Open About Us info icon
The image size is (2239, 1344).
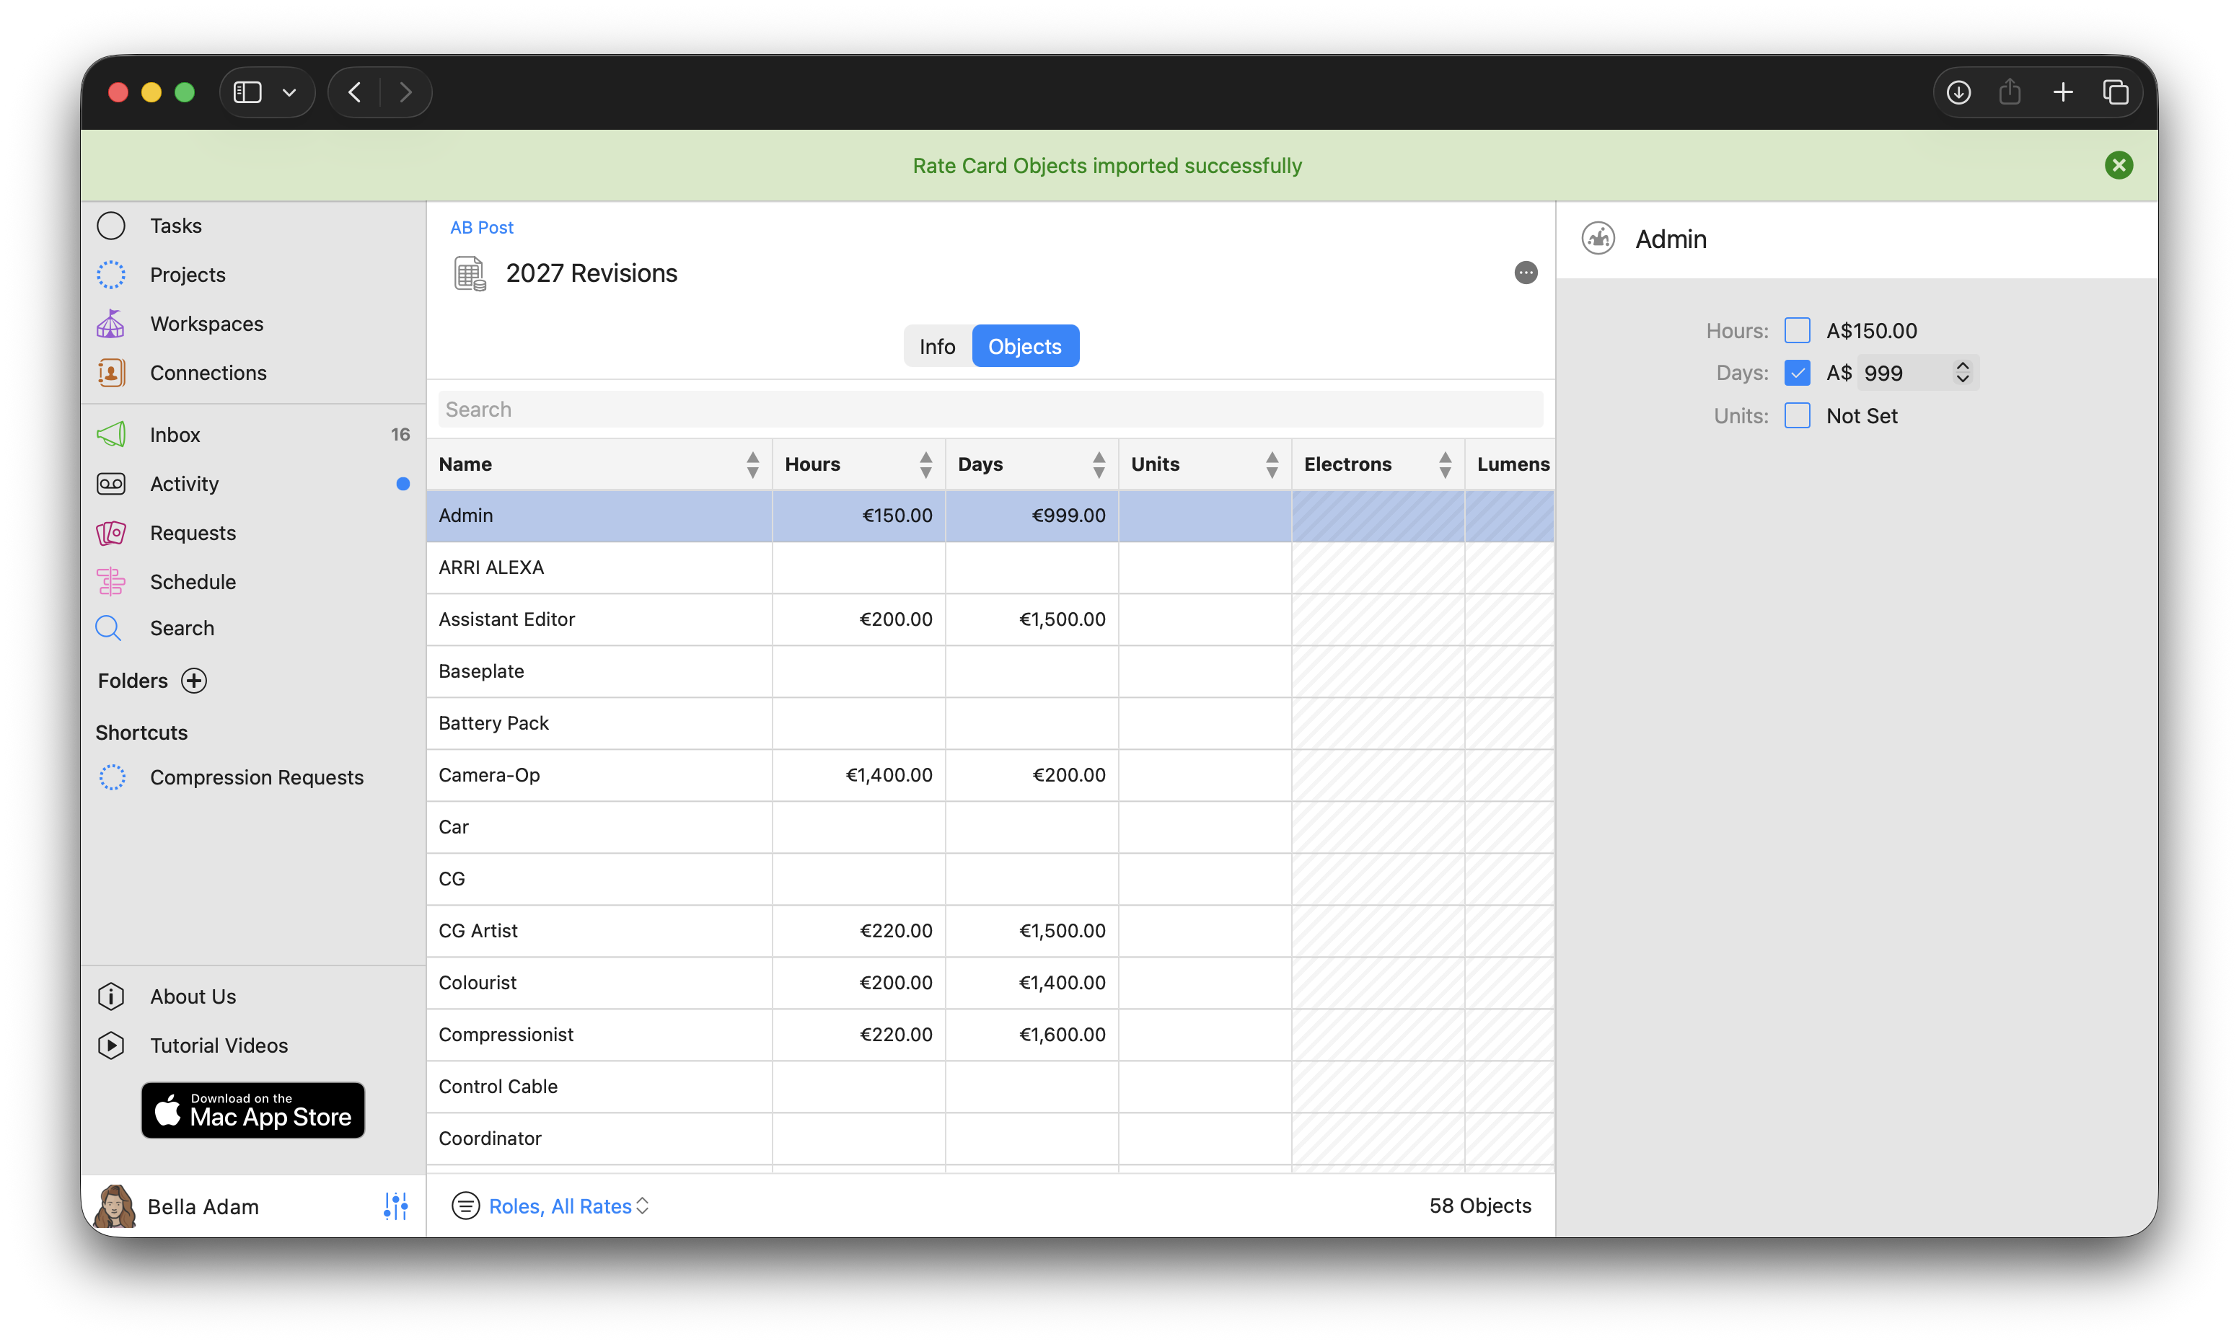[110, 996]
